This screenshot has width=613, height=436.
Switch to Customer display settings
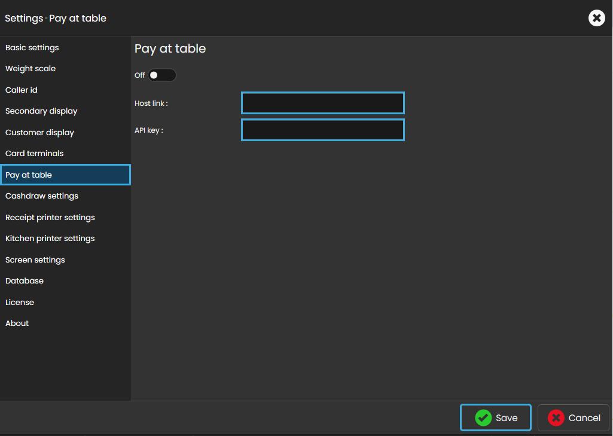tap(39, 133)
